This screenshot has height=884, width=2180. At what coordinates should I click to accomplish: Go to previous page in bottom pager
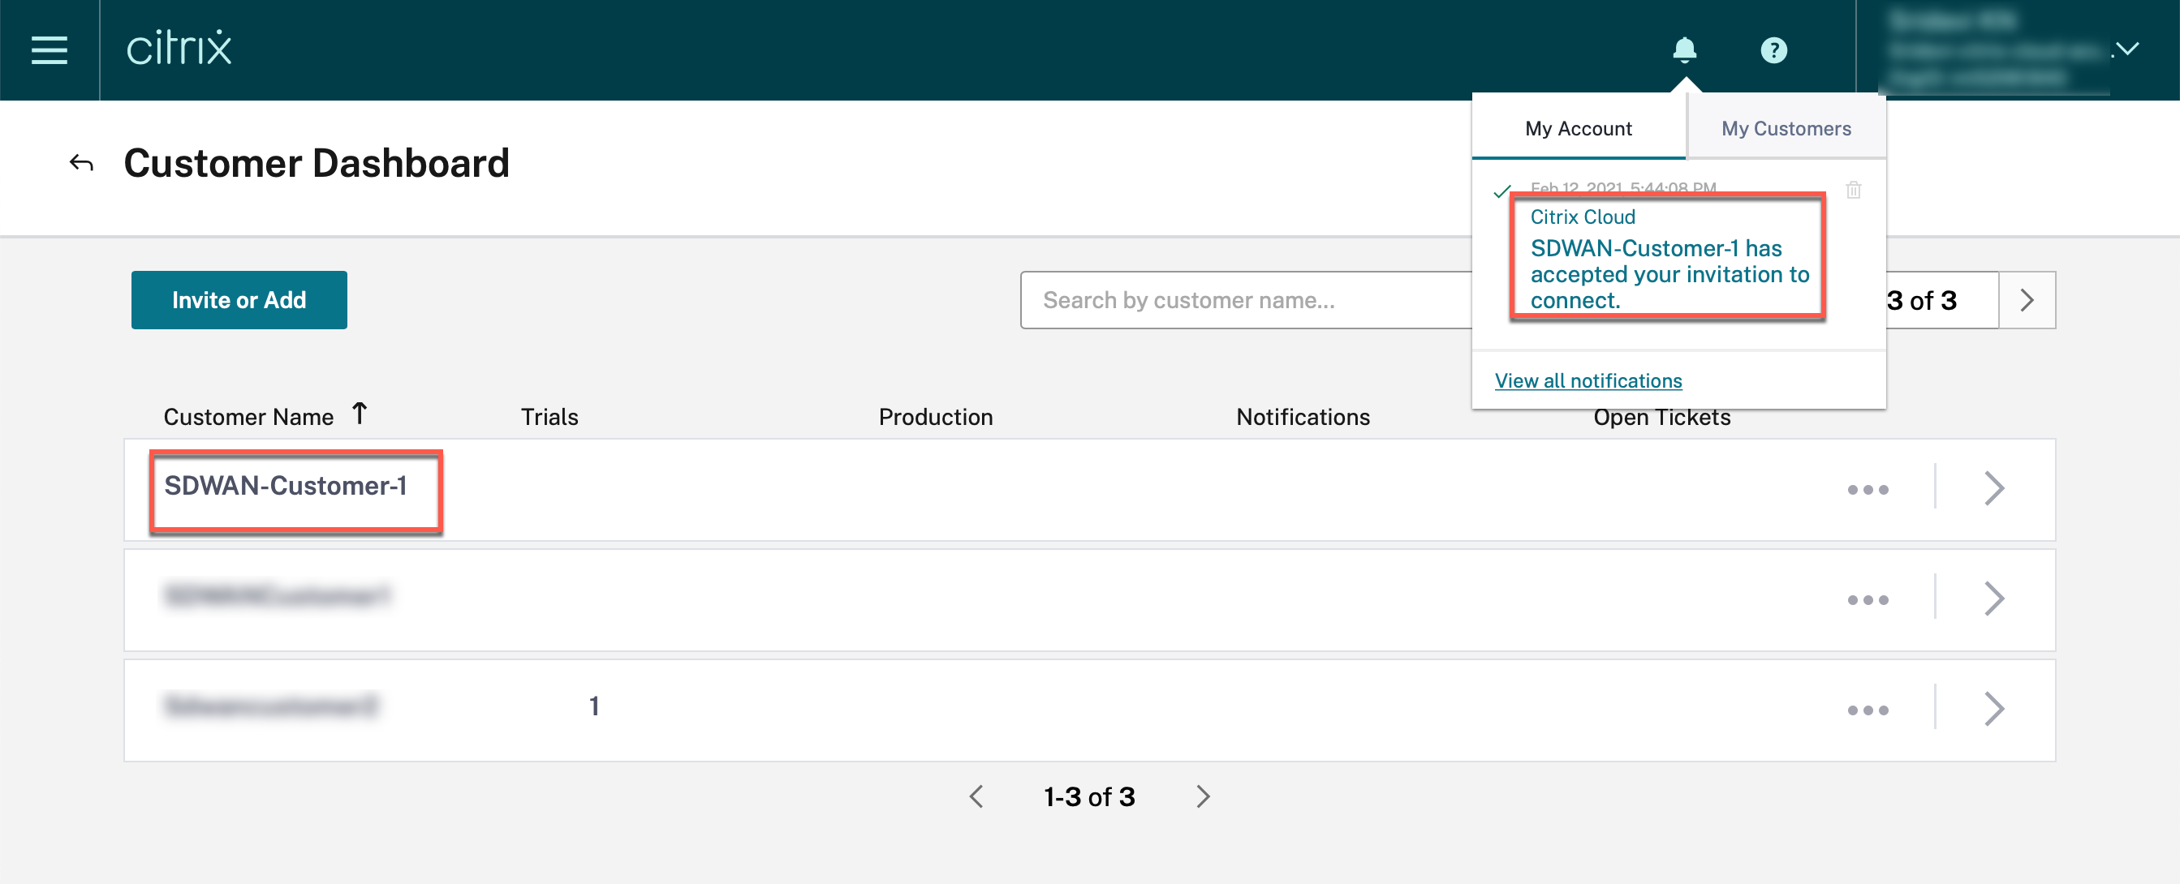click(x=976, y=796)
